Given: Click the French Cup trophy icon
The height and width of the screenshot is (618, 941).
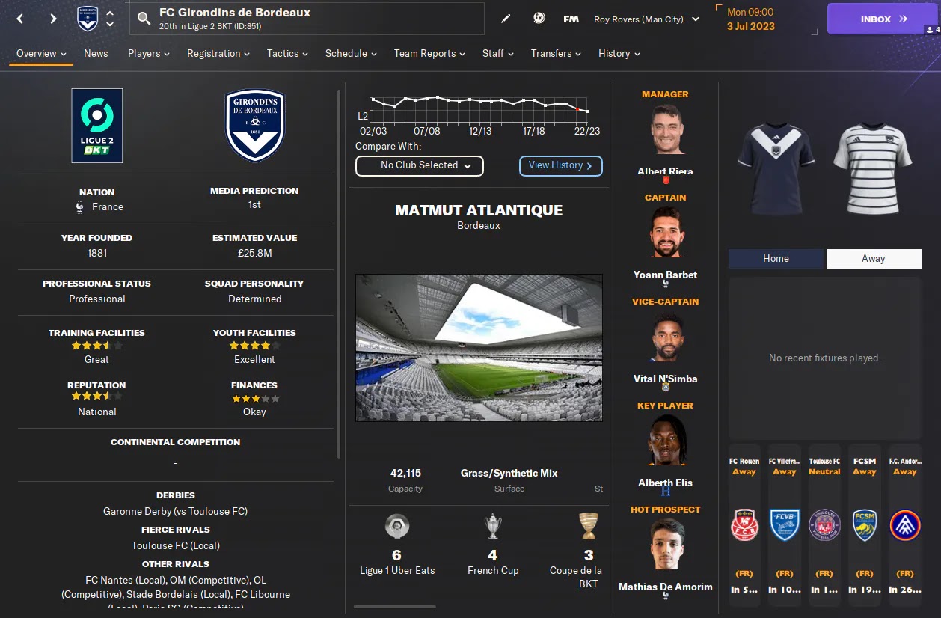Looking at the screenshot, I should (493, 526).
